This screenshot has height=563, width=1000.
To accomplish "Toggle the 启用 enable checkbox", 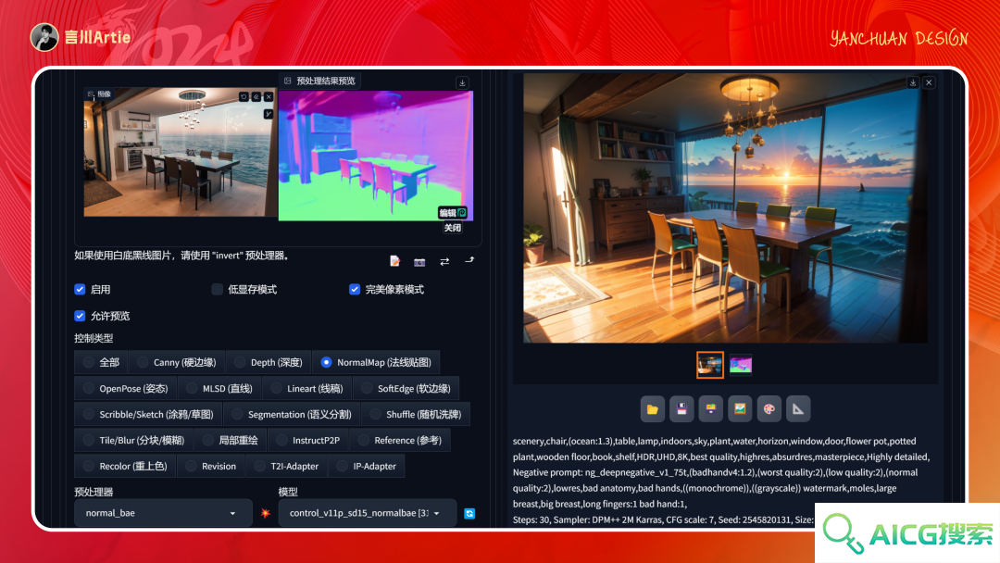I will [x=80, y=290].
